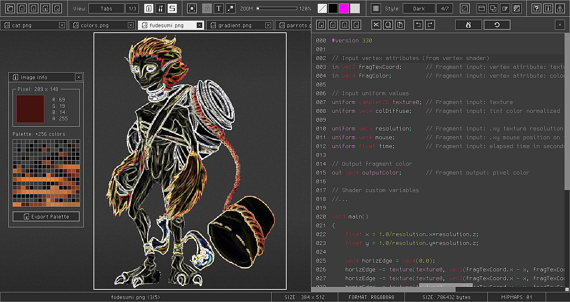Toggle the shader editor S button
The height and width of the screenshot is (302, 570).
(172, 8)
